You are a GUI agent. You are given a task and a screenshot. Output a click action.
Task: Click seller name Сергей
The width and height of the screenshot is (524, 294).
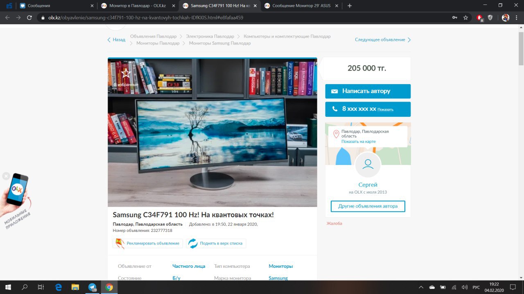[x=368, y=185]
